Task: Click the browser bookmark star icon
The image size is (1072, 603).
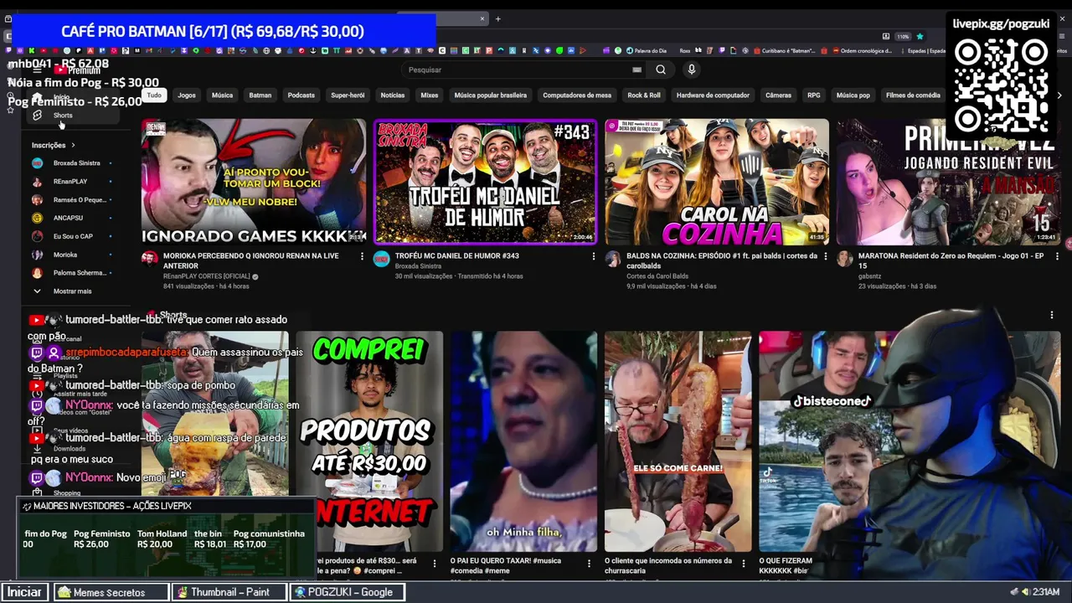Action: (920, 37)
